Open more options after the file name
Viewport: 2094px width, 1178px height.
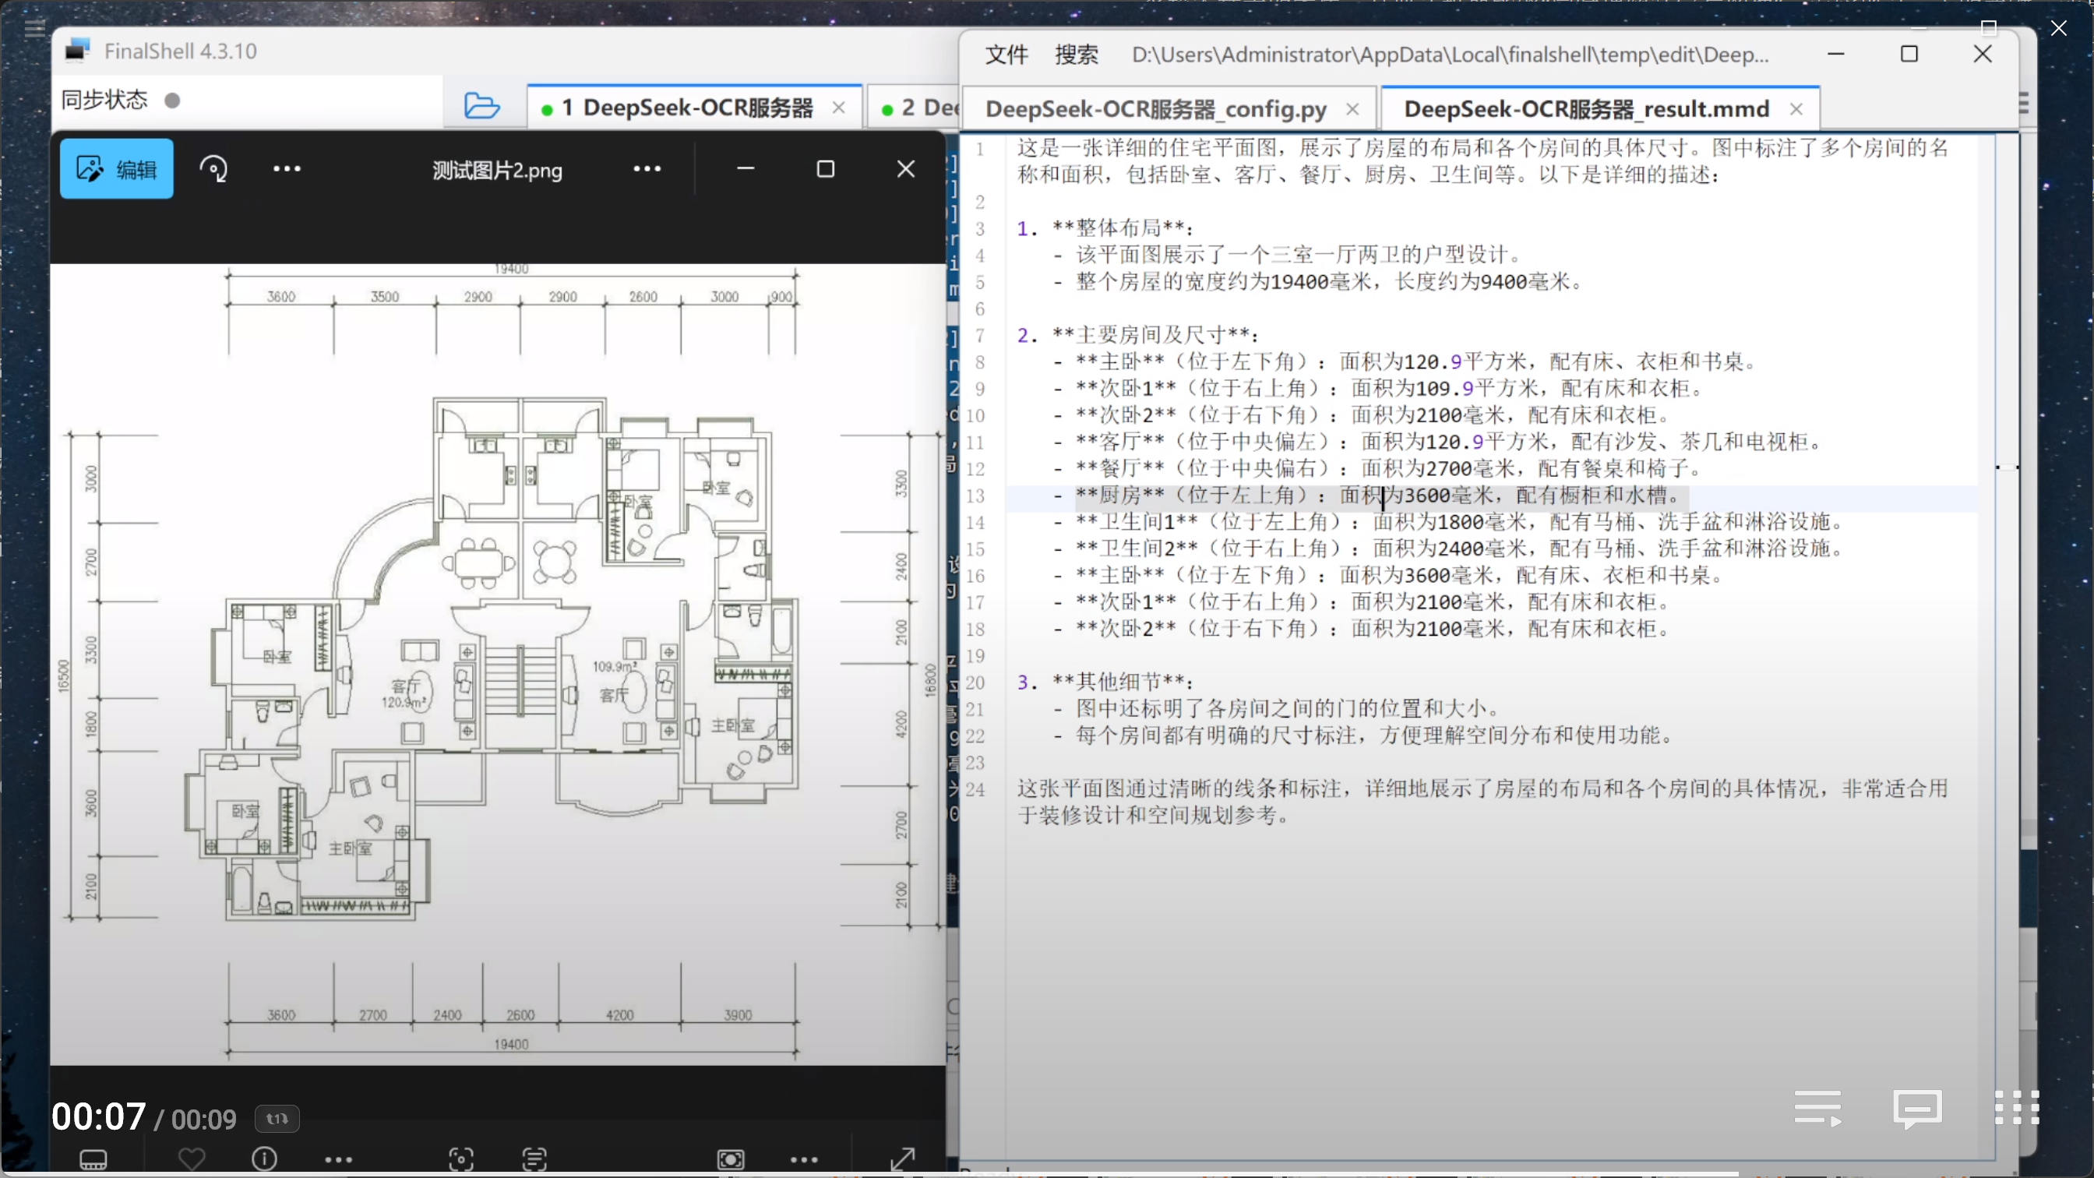coord(647,169)
